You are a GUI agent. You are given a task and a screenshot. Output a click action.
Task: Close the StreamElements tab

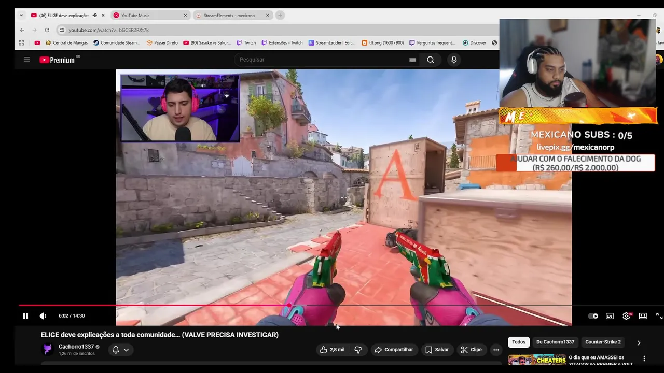point(268,16)
